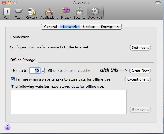
Task: Click the offline websites list box
Action: coord(69,102)
